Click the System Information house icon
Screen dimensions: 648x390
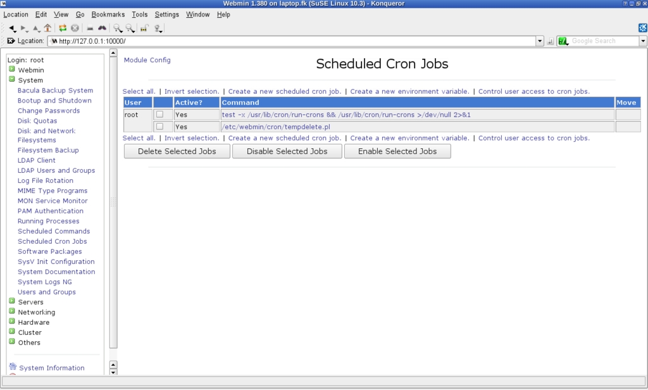(13, 367)
